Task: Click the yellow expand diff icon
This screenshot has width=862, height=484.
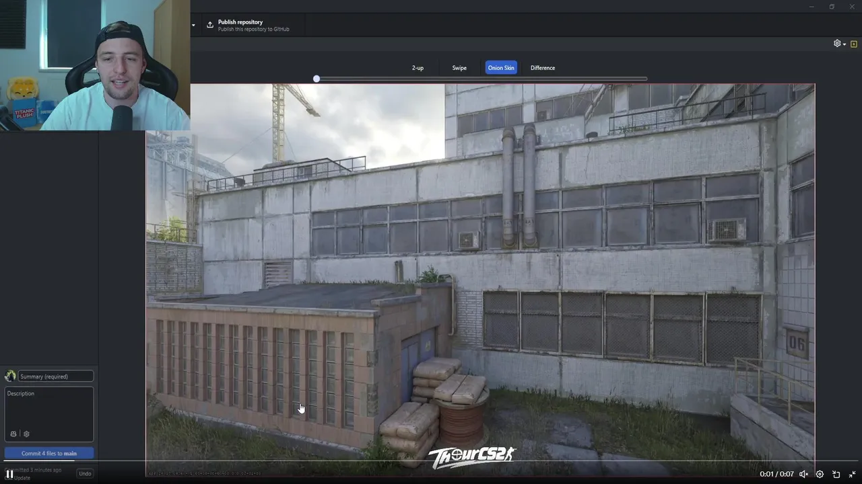Action: (x=854, y=44)
